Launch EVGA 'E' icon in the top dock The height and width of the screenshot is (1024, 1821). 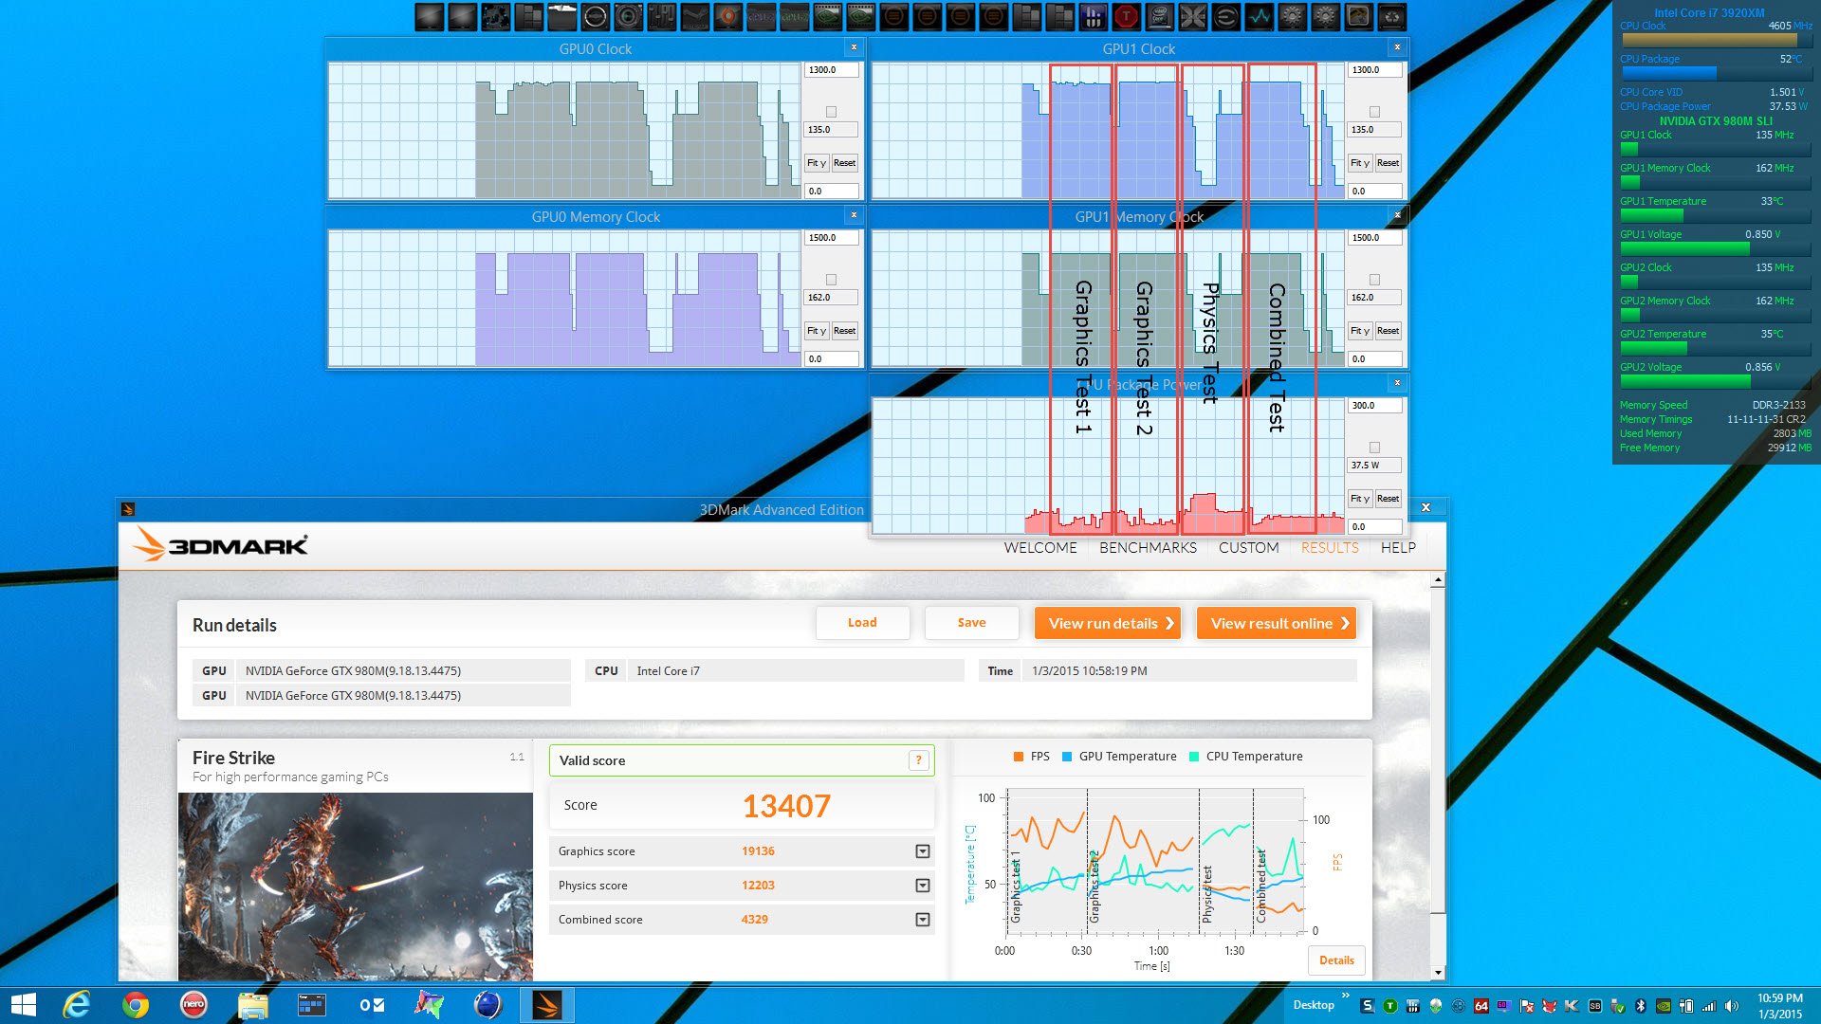pyautogui.click(x=1225, y=16)
